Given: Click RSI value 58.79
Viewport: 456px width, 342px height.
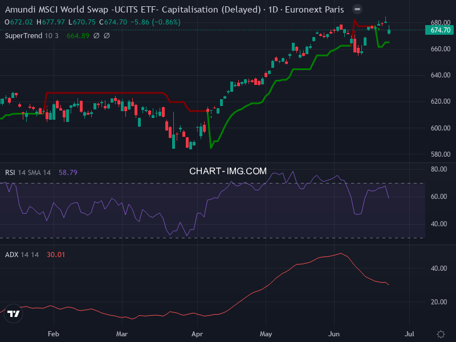Looking at the screenshot, I should coord(68,173).
